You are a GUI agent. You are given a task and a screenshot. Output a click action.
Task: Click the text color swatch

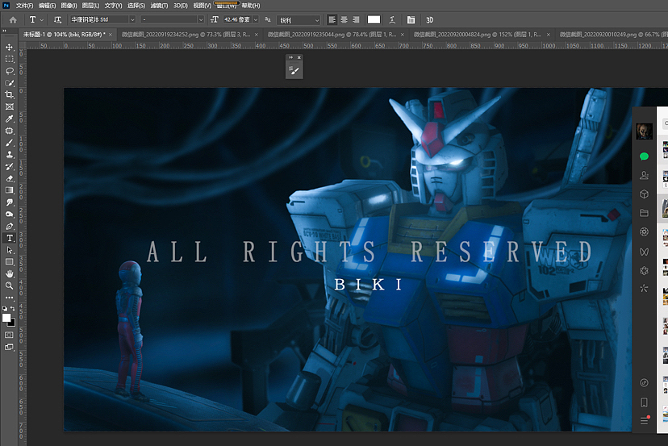pyautogui.click(x=374, y=19)
